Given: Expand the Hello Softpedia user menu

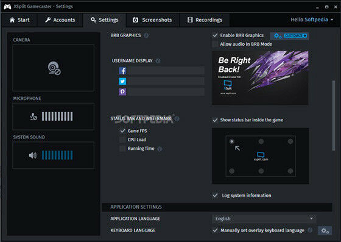Looking at the screenshot, I should [312, 20].
